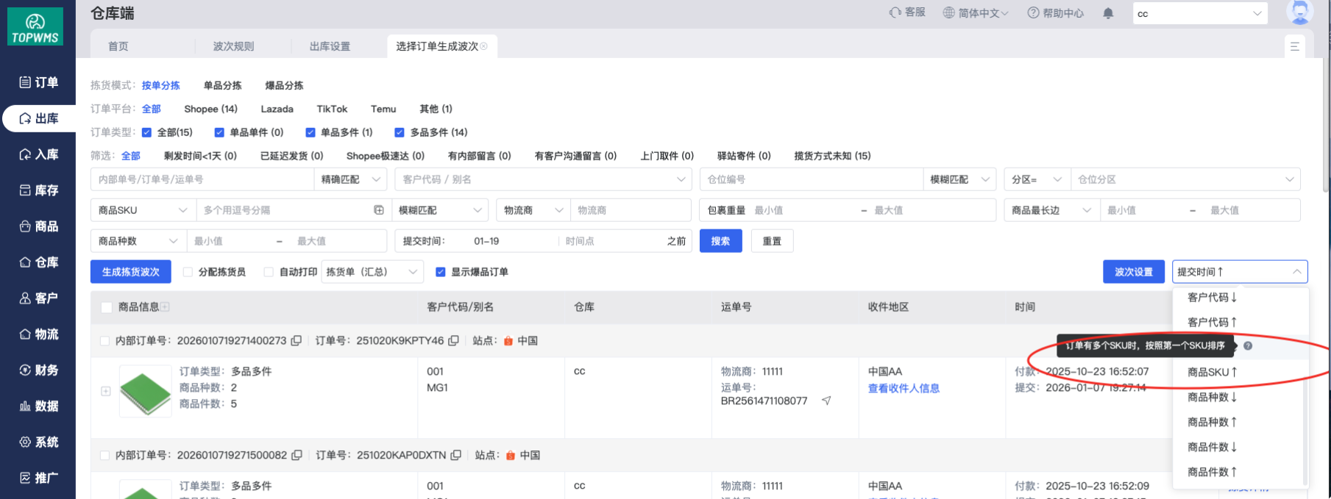
Task: Filter by Shopee (14) platform
Action: 211,109
